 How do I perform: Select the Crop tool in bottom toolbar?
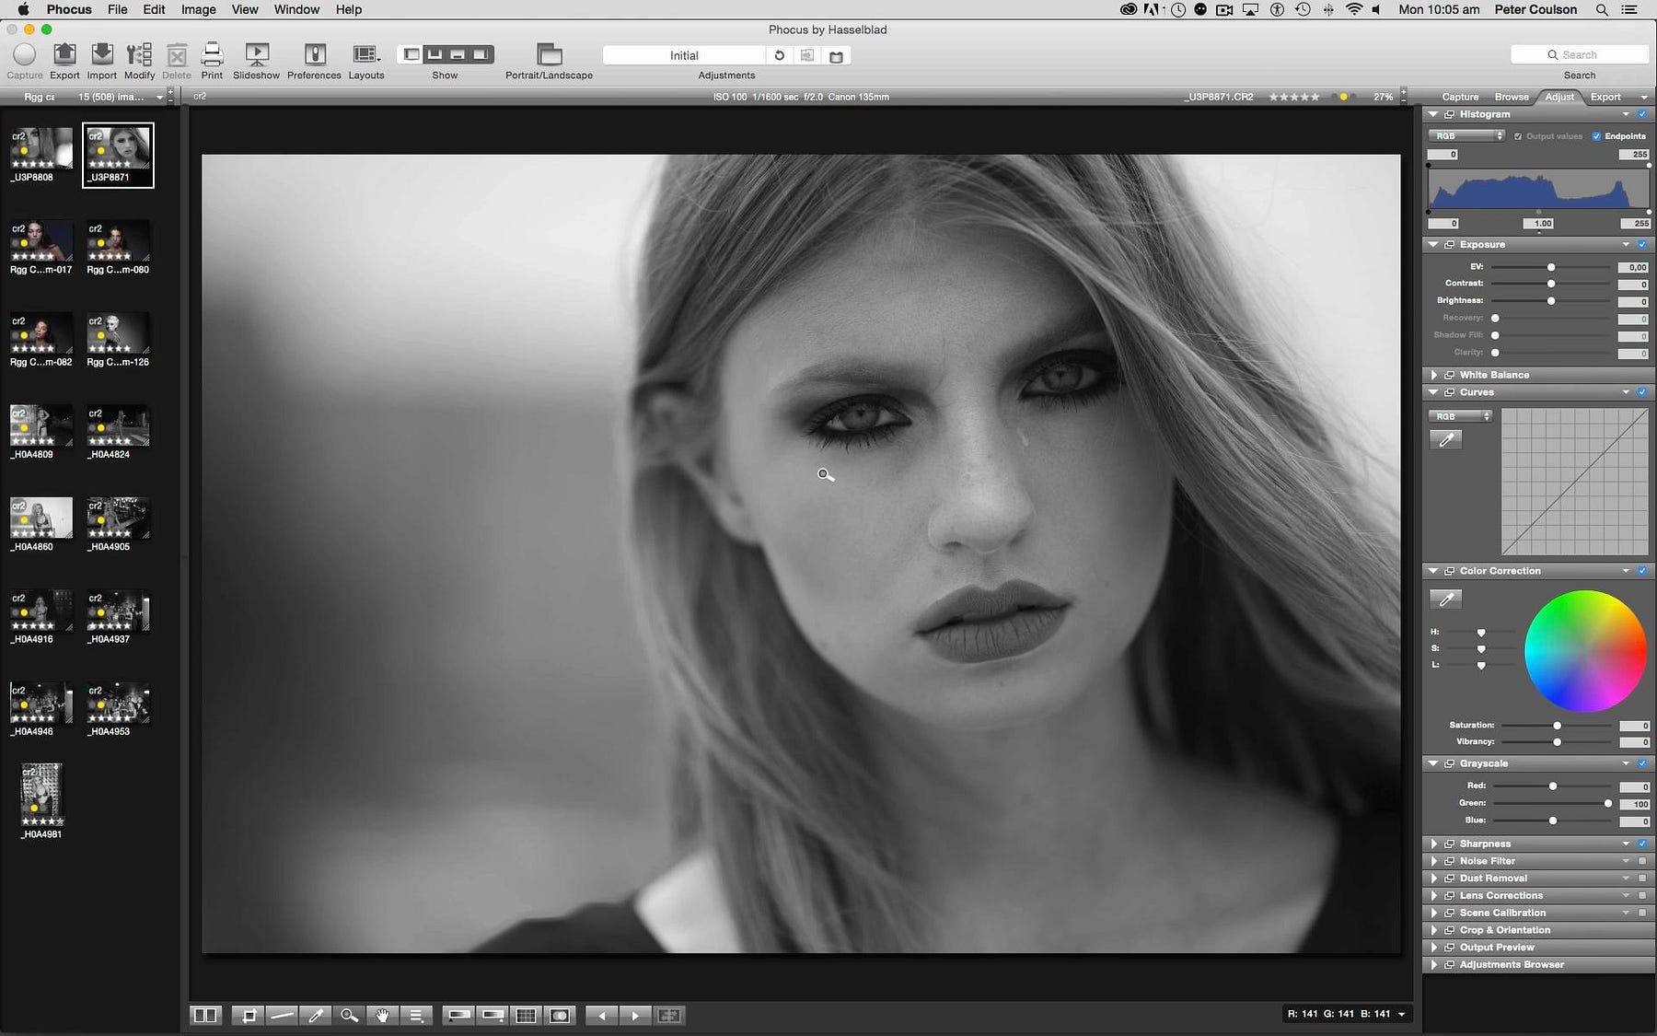[x=249, y=1015]
